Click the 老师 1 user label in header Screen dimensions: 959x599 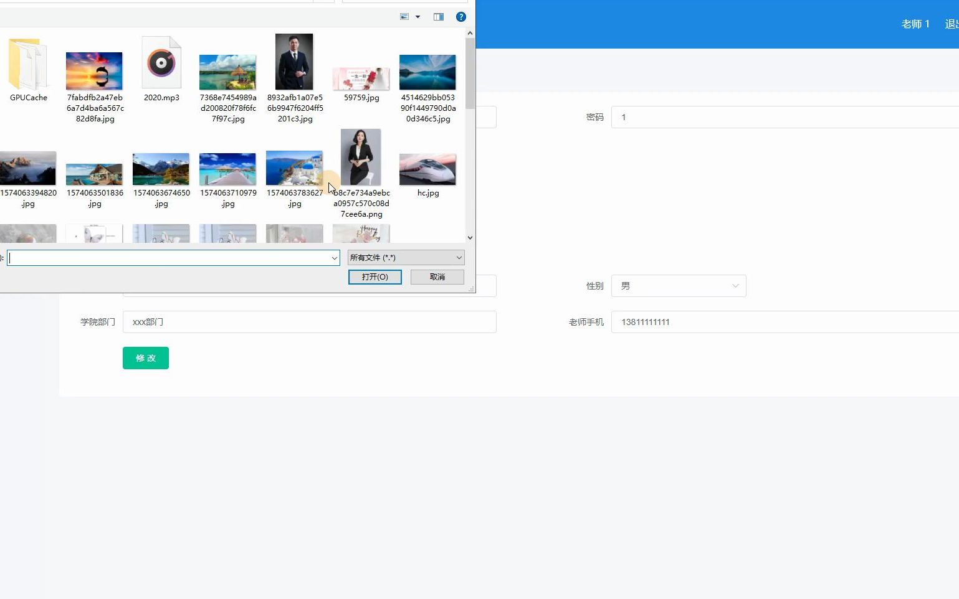point(915,24)
